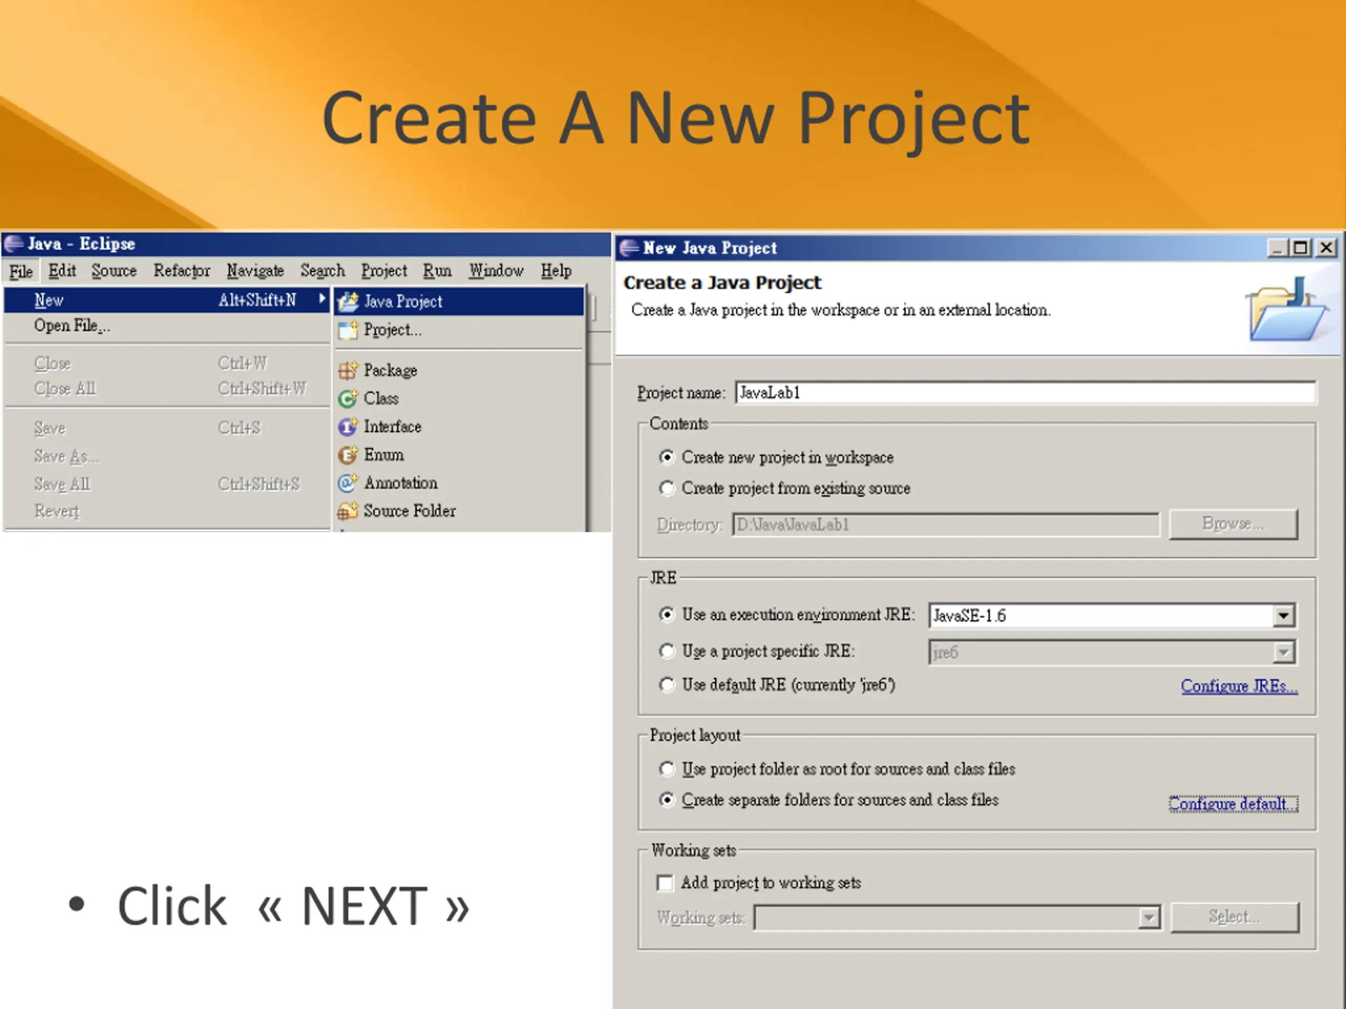Maximize the New Java Project dialog
Viewport: 1346px width, 1009px height.
[1300, 248]
